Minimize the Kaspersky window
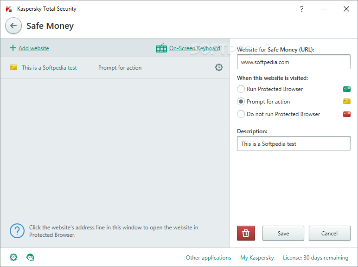 pyautogui.click(x=324, y=9)
